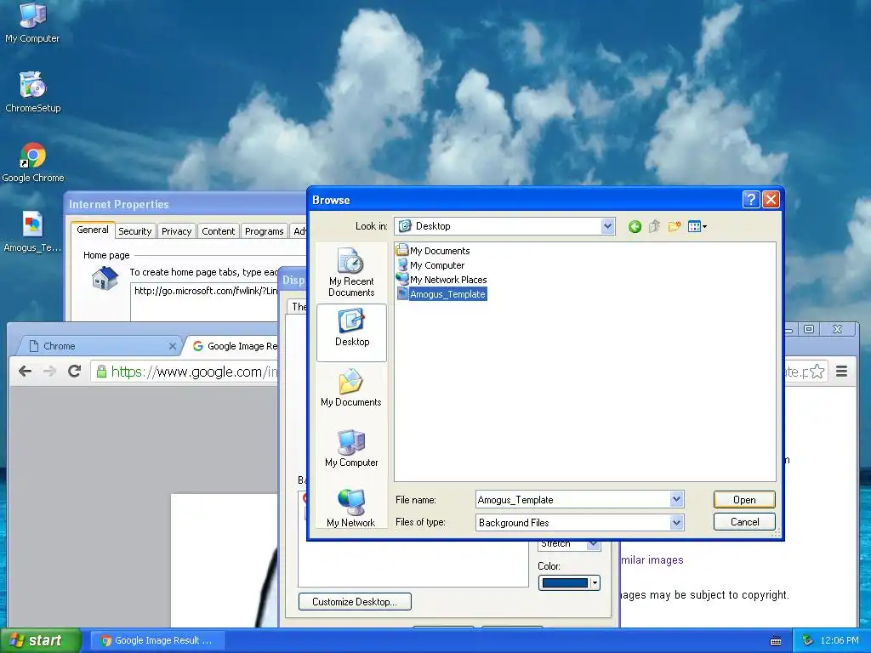This screenshot has height=653, width=871.
Task: Bookmark page with star icon in Chrome
Action: [x=817, y=372]
